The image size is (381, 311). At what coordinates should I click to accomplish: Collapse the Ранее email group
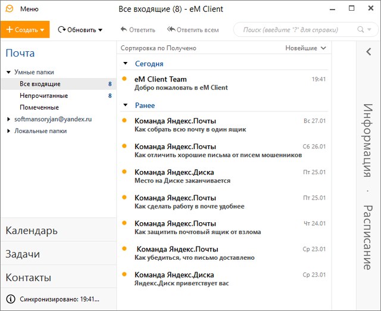[125, 105]
